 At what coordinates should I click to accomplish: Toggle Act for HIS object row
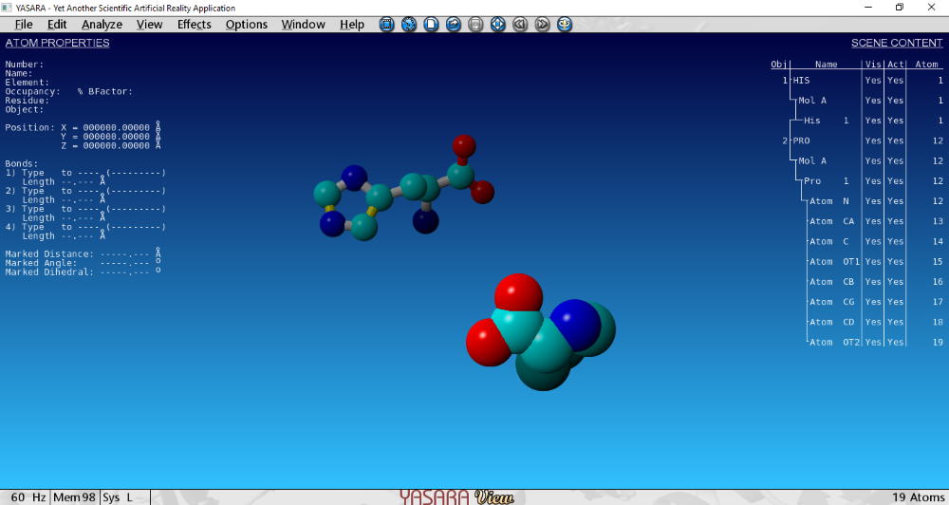coord(895,80)
